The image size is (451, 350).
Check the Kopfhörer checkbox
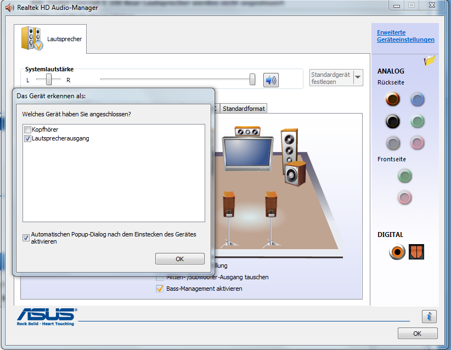[27, 129]
